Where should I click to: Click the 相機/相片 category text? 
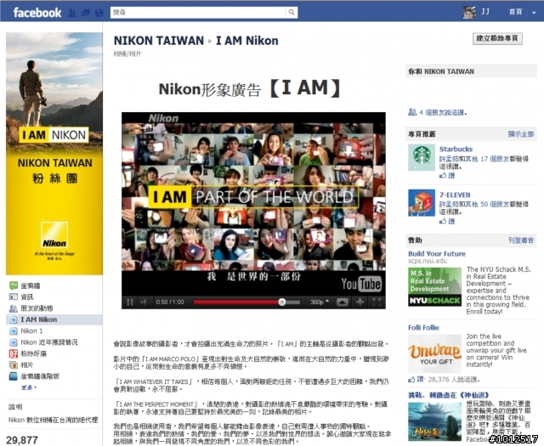coord(127,54)
